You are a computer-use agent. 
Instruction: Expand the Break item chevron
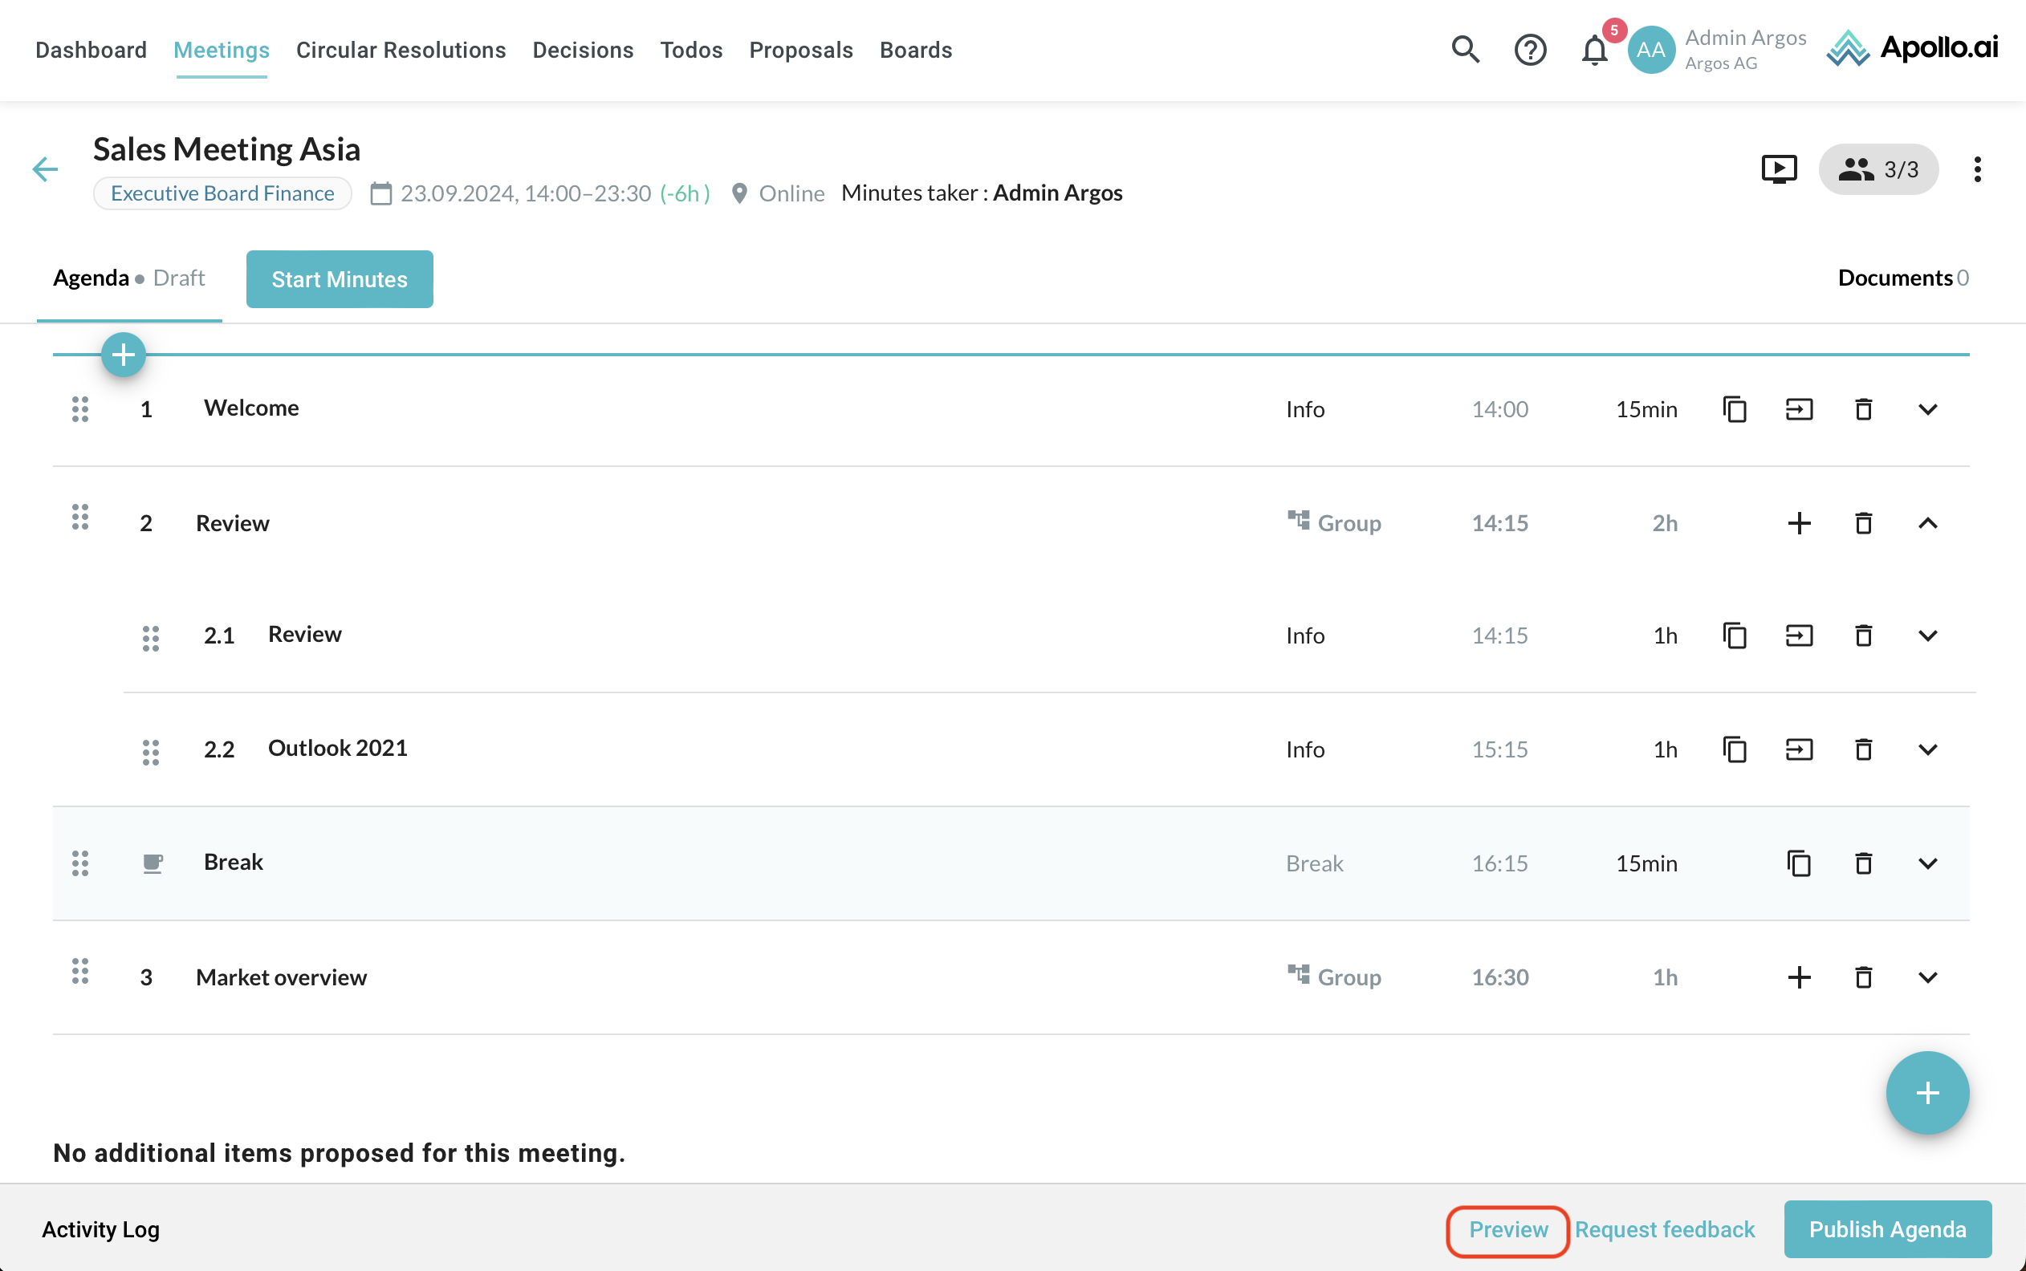[x=1926, y=863]
